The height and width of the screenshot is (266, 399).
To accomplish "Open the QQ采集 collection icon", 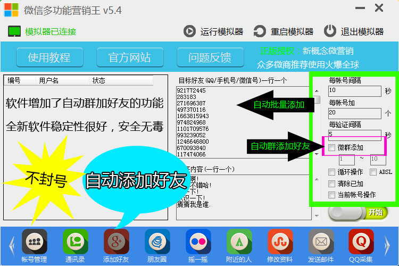I will click(x=361, y=242).
